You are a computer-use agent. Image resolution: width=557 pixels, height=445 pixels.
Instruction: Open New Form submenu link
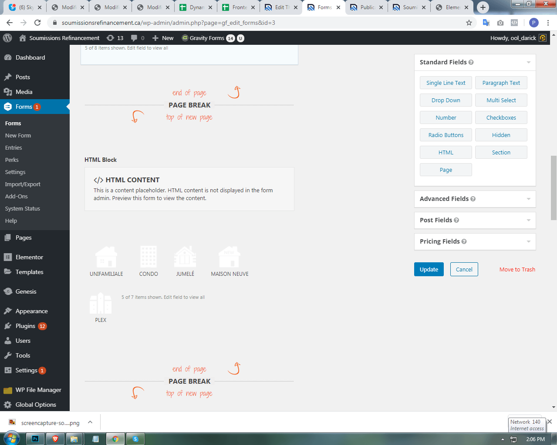point(18,135)
